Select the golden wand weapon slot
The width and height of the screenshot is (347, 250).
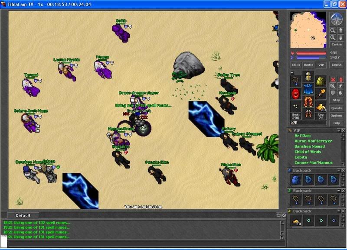pyautogui.click(x=321, y=94)
